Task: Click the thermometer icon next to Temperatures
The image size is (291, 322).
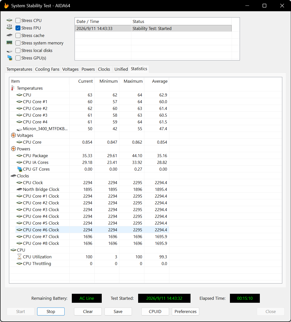Action: click(13, 88)
